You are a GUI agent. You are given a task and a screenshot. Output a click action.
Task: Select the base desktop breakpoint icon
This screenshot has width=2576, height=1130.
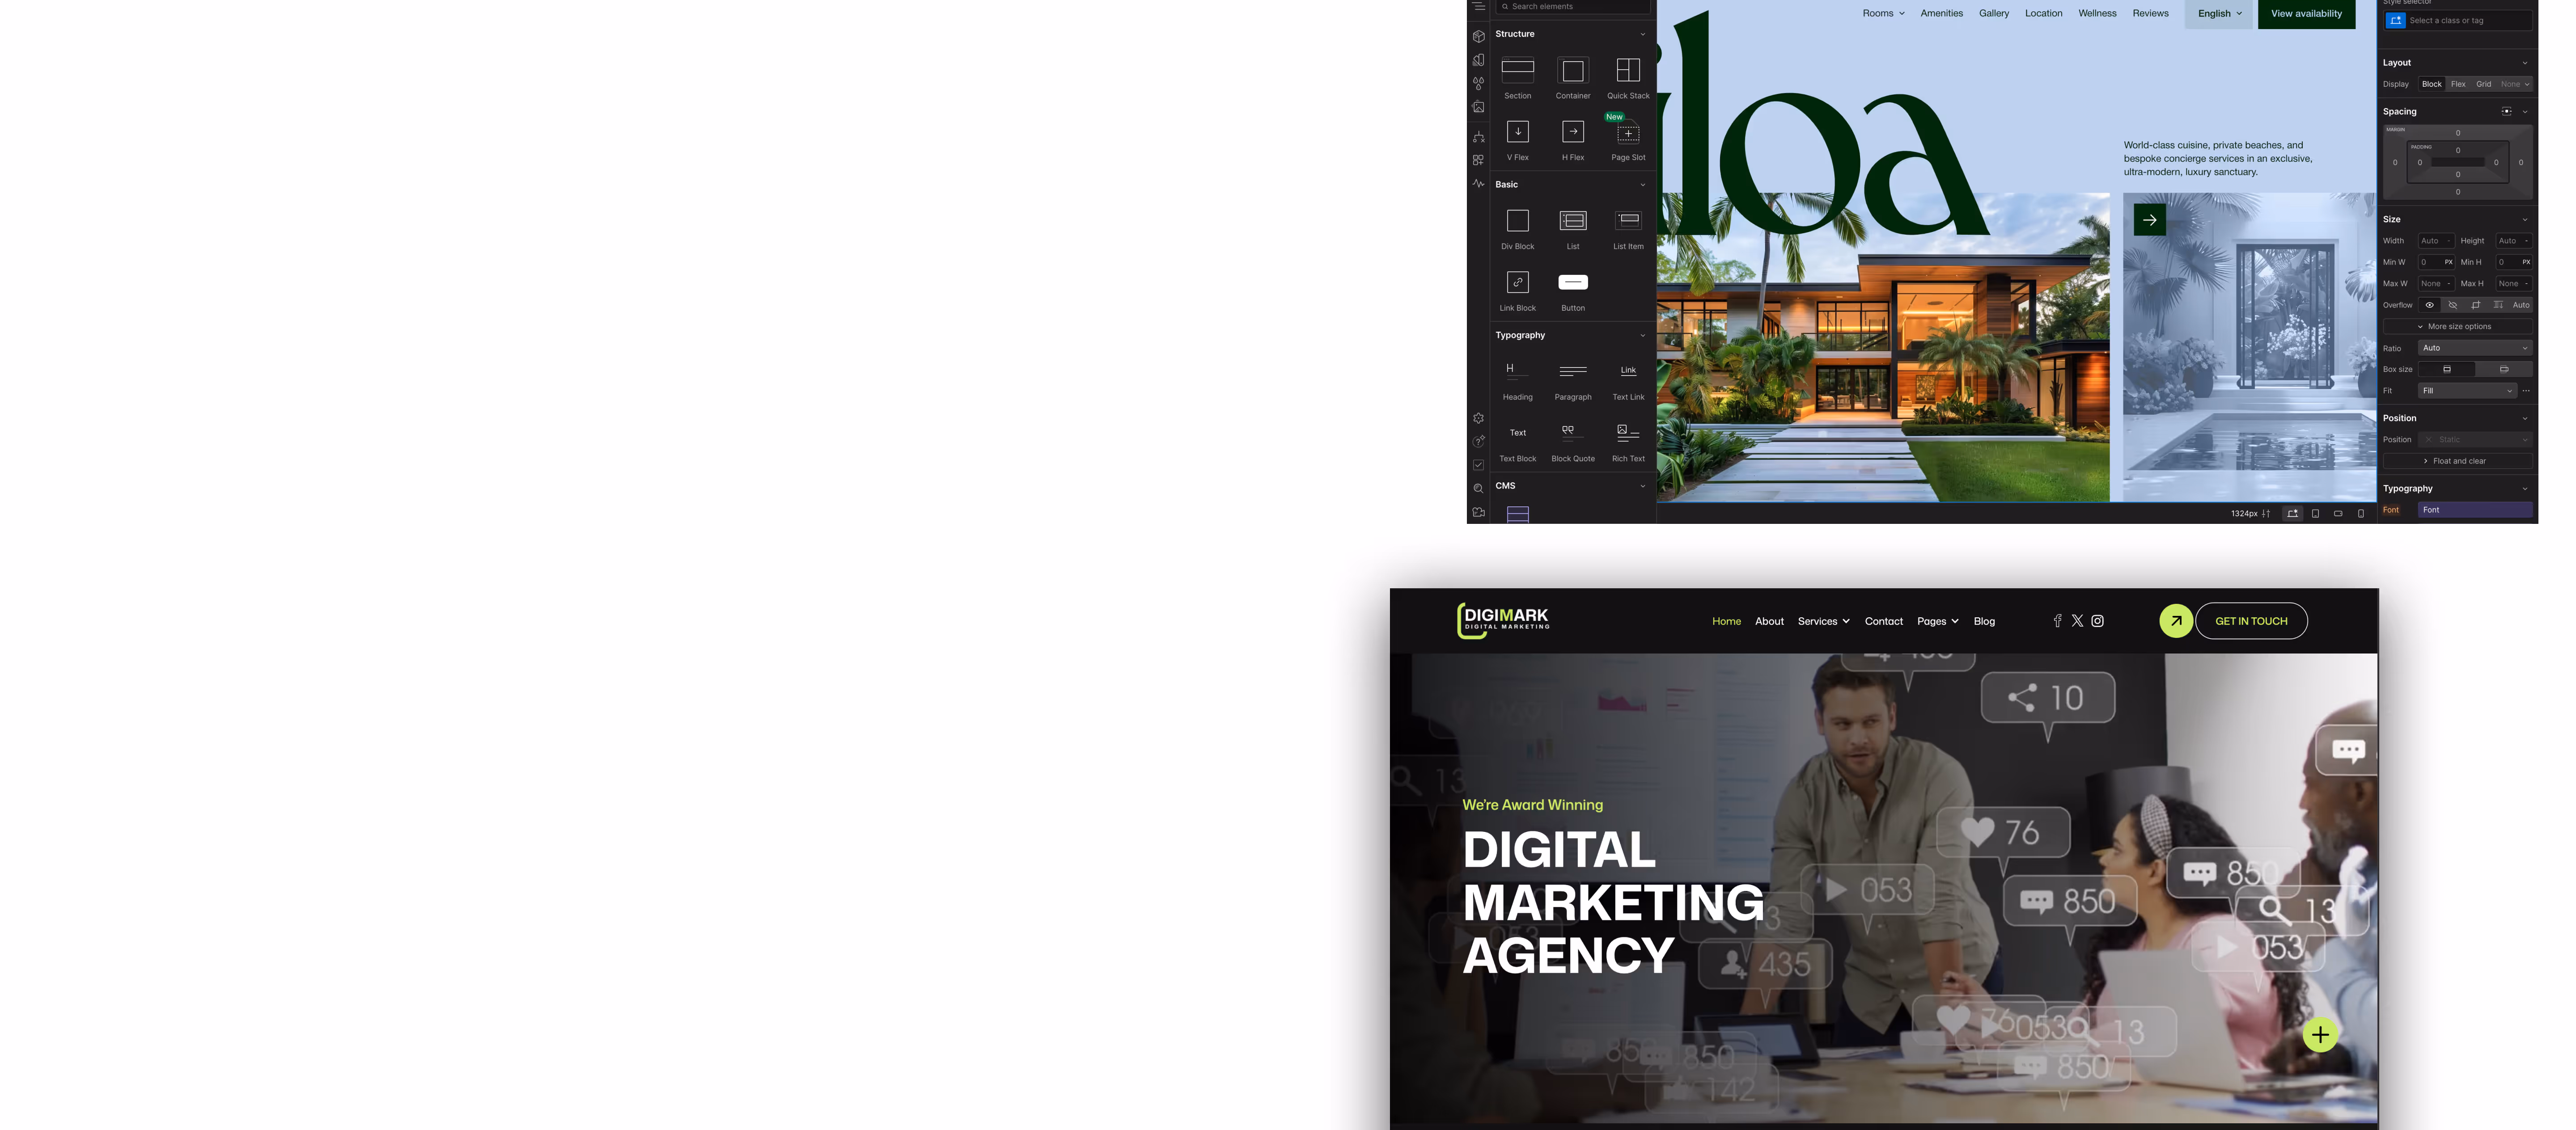[2292, 514]
